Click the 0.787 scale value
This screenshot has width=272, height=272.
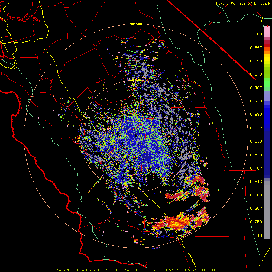256,88
